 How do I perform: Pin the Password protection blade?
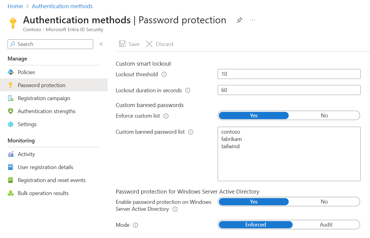pos(239,20)
